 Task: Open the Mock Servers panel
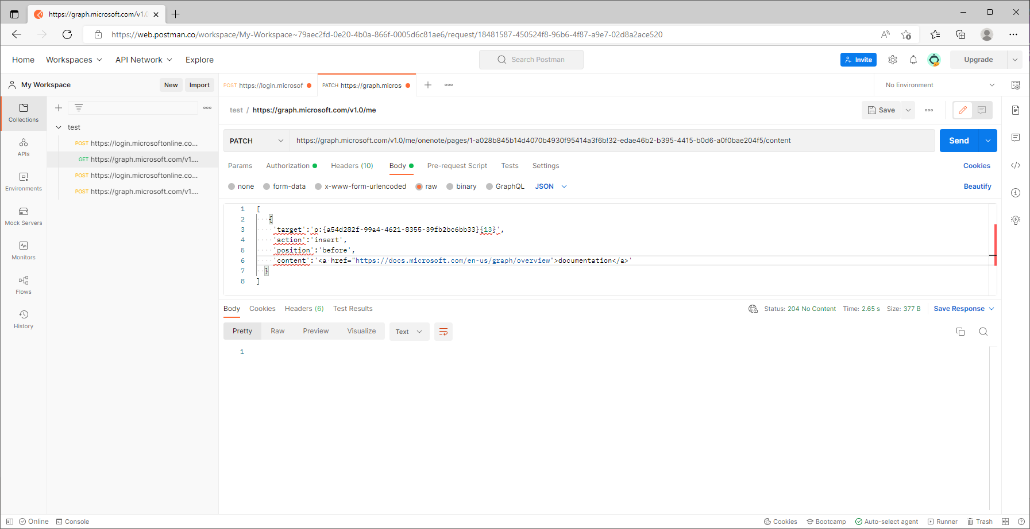(x=24, y=216)
